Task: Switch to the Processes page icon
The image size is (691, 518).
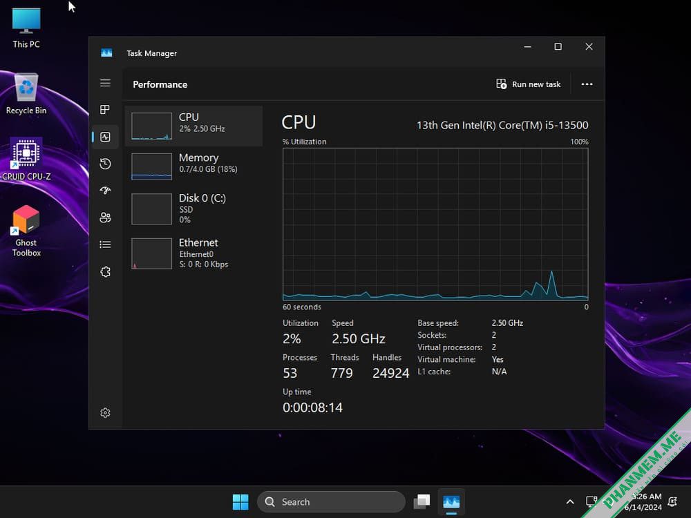Action: 105,110
